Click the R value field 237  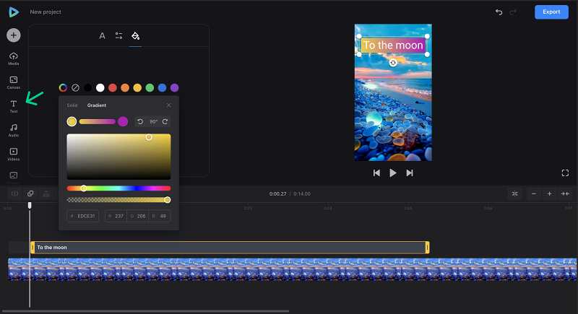click(116, 216)
